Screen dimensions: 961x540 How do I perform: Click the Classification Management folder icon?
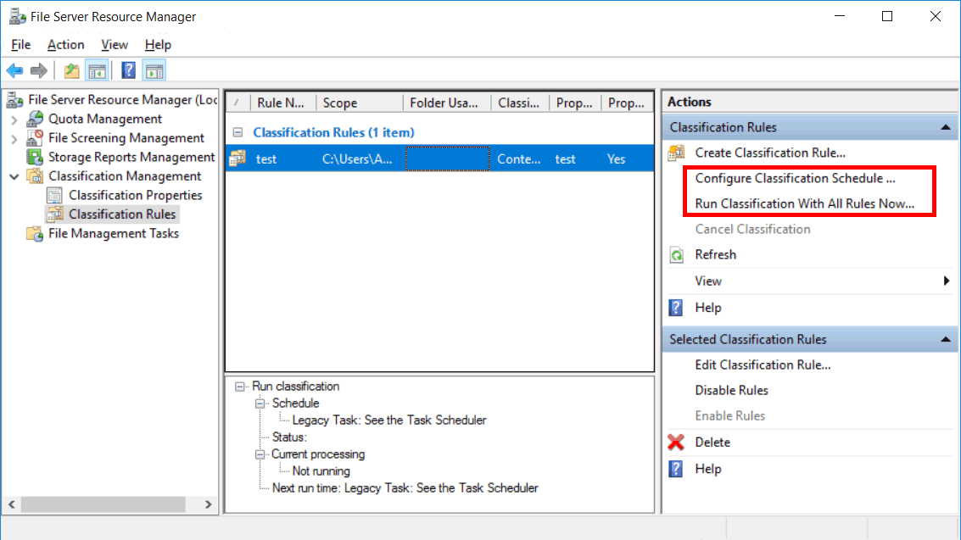(36, 176)
